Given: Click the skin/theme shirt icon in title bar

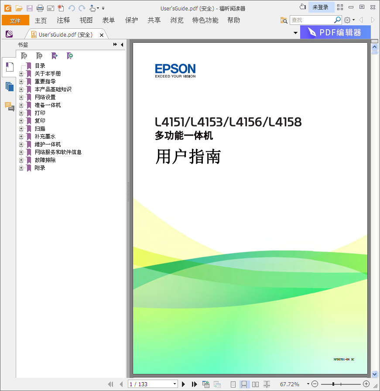Looking at the screenshot, I should pyautogui.click(x=303, y=7).
